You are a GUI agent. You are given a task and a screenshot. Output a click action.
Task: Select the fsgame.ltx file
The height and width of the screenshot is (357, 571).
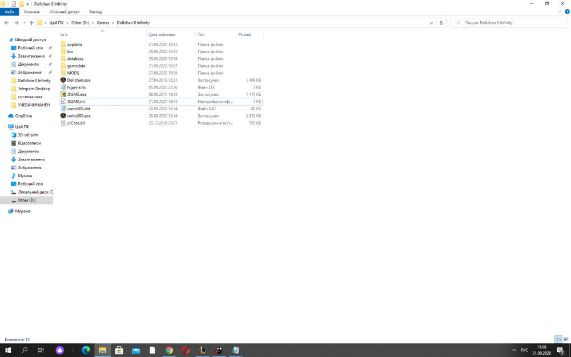pos(76,87)
